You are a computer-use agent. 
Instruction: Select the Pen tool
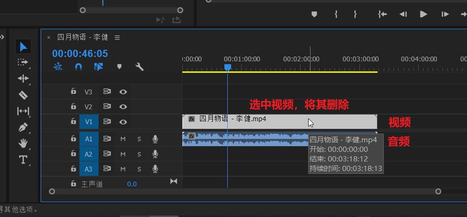click(23, 127)
